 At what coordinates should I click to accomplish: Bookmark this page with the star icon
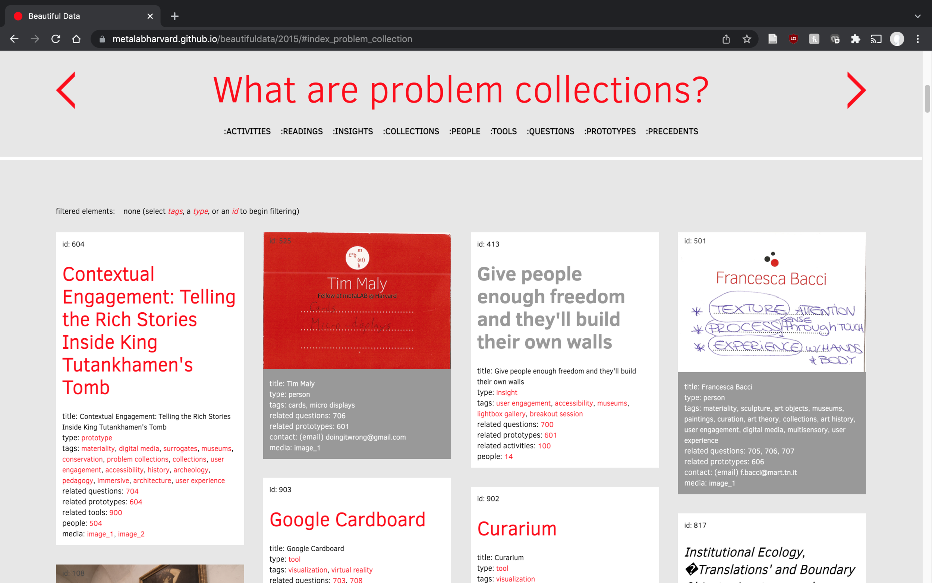click(x=747, y=39)
